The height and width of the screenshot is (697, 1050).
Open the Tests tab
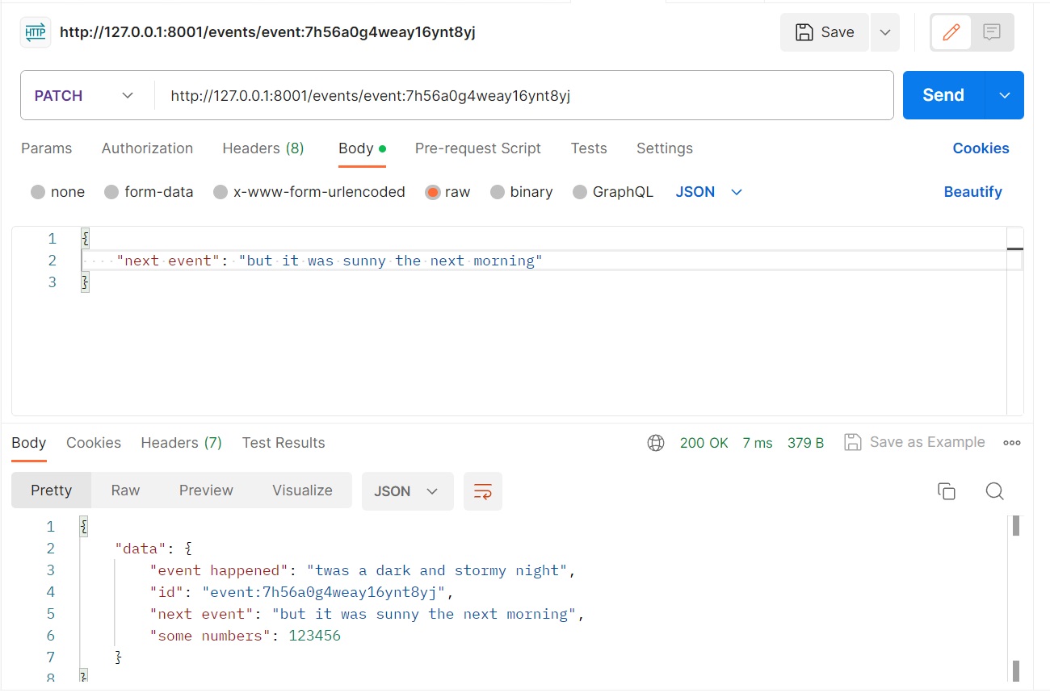589,148
